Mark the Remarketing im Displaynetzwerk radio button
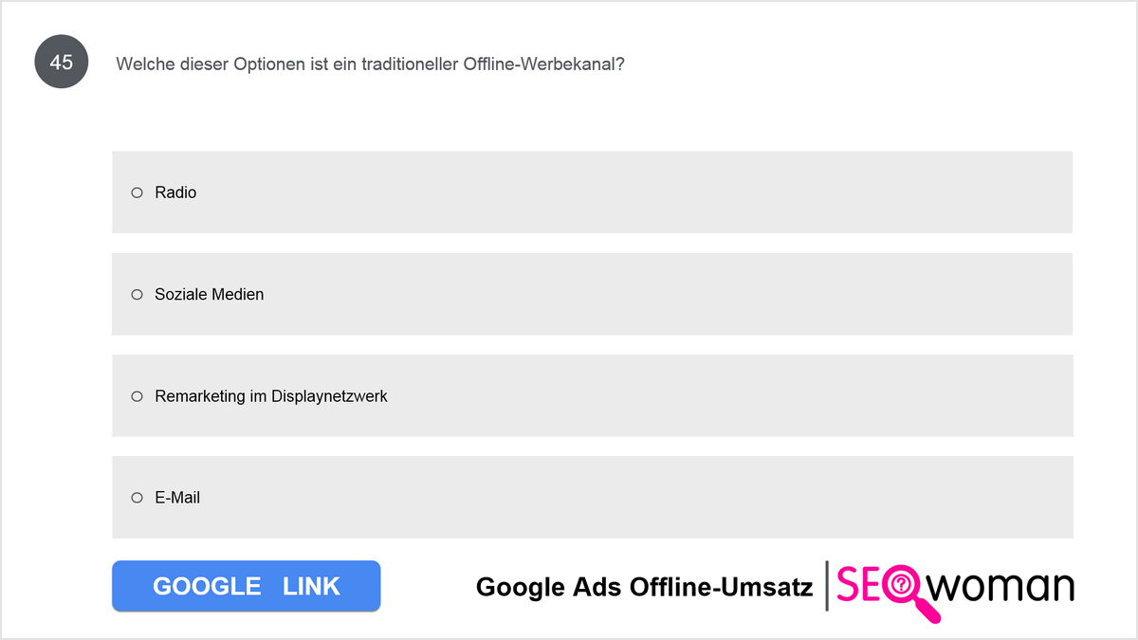This screenshot has height=640, width=1138. coord(137,396)
